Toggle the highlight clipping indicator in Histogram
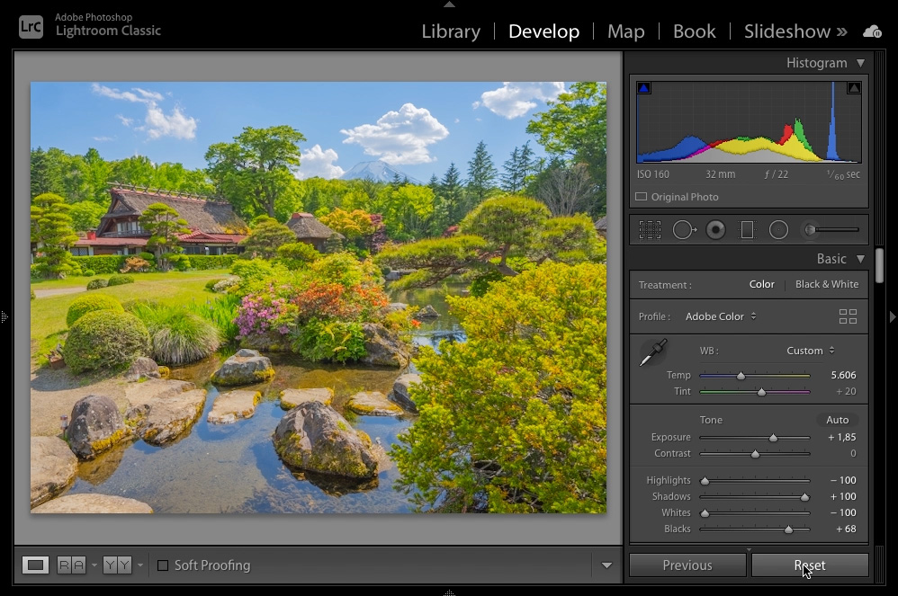The image size is (898, 596). 853,87
